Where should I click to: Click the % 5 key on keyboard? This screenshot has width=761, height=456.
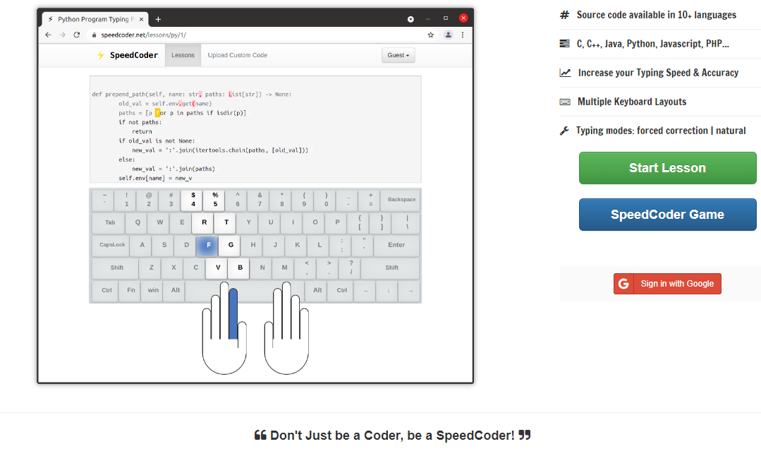pyautogui.click(x=215, y=200)
